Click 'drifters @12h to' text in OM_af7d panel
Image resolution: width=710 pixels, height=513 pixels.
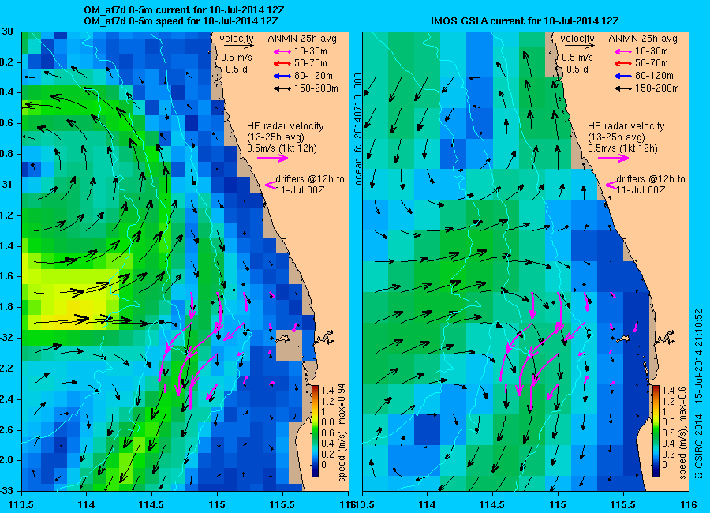pos(310,179)
